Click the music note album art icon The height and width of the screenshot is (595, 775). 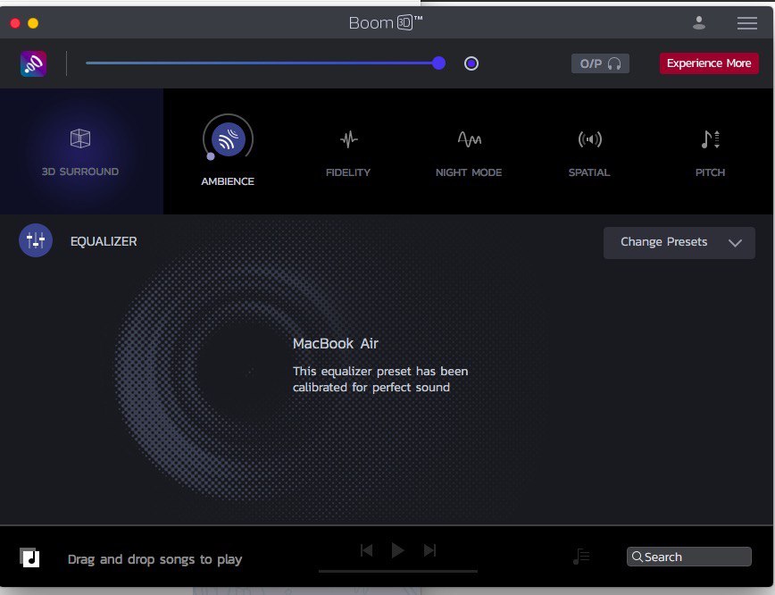click(29, 557)
